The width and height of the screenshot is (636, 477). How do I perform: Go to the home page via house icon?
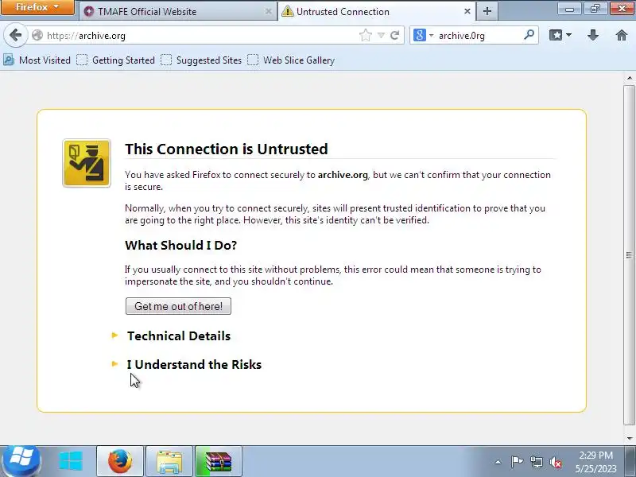(x=622, y=35)
